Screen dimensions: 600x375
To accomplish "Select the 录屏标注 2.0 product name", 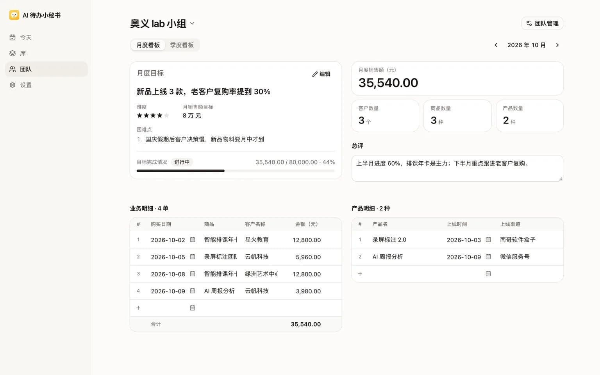I will (389, 240).
